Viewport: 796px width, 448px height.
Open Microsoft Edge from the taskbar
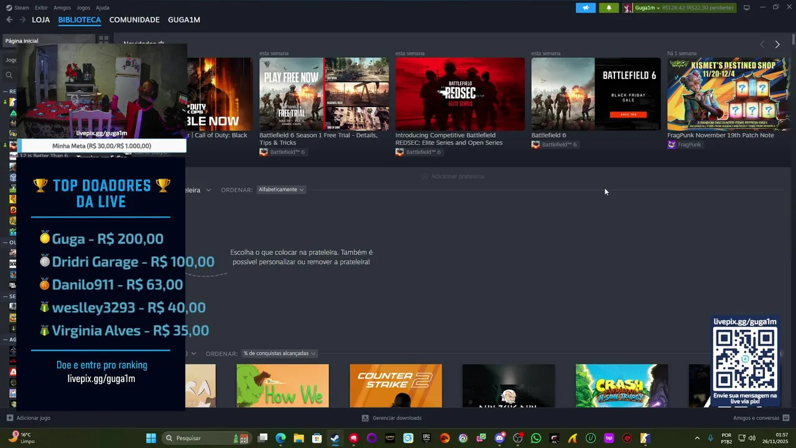280,438
